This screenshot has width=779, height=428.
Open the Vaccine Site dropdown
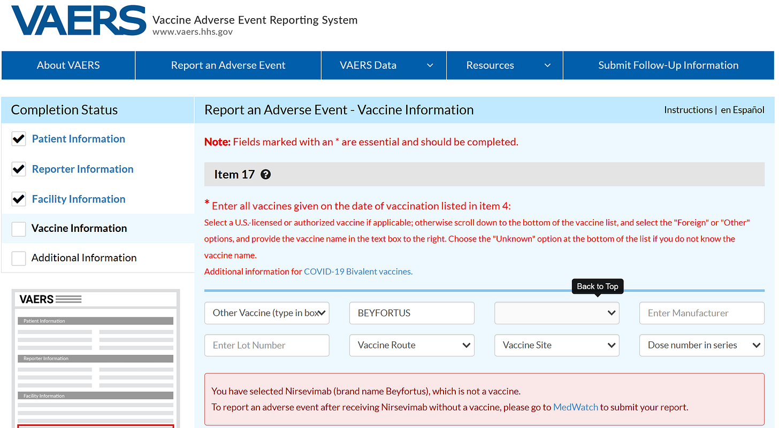[557, 345]
